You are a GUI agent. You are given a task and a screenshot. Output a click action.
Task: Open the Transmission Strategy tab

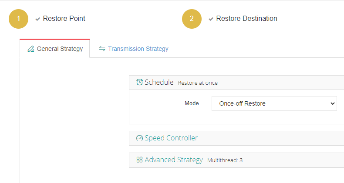pyautogui.click(x=138, y=49)
